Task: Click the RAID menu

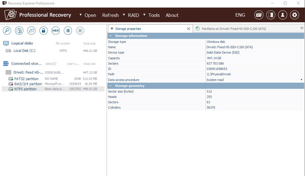Action: pos(134,15)
